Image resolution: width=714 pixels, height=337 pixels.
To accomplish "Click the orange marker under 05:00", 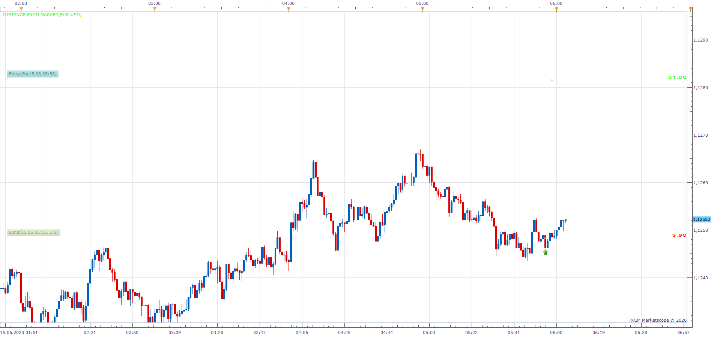I will point(422,9).
